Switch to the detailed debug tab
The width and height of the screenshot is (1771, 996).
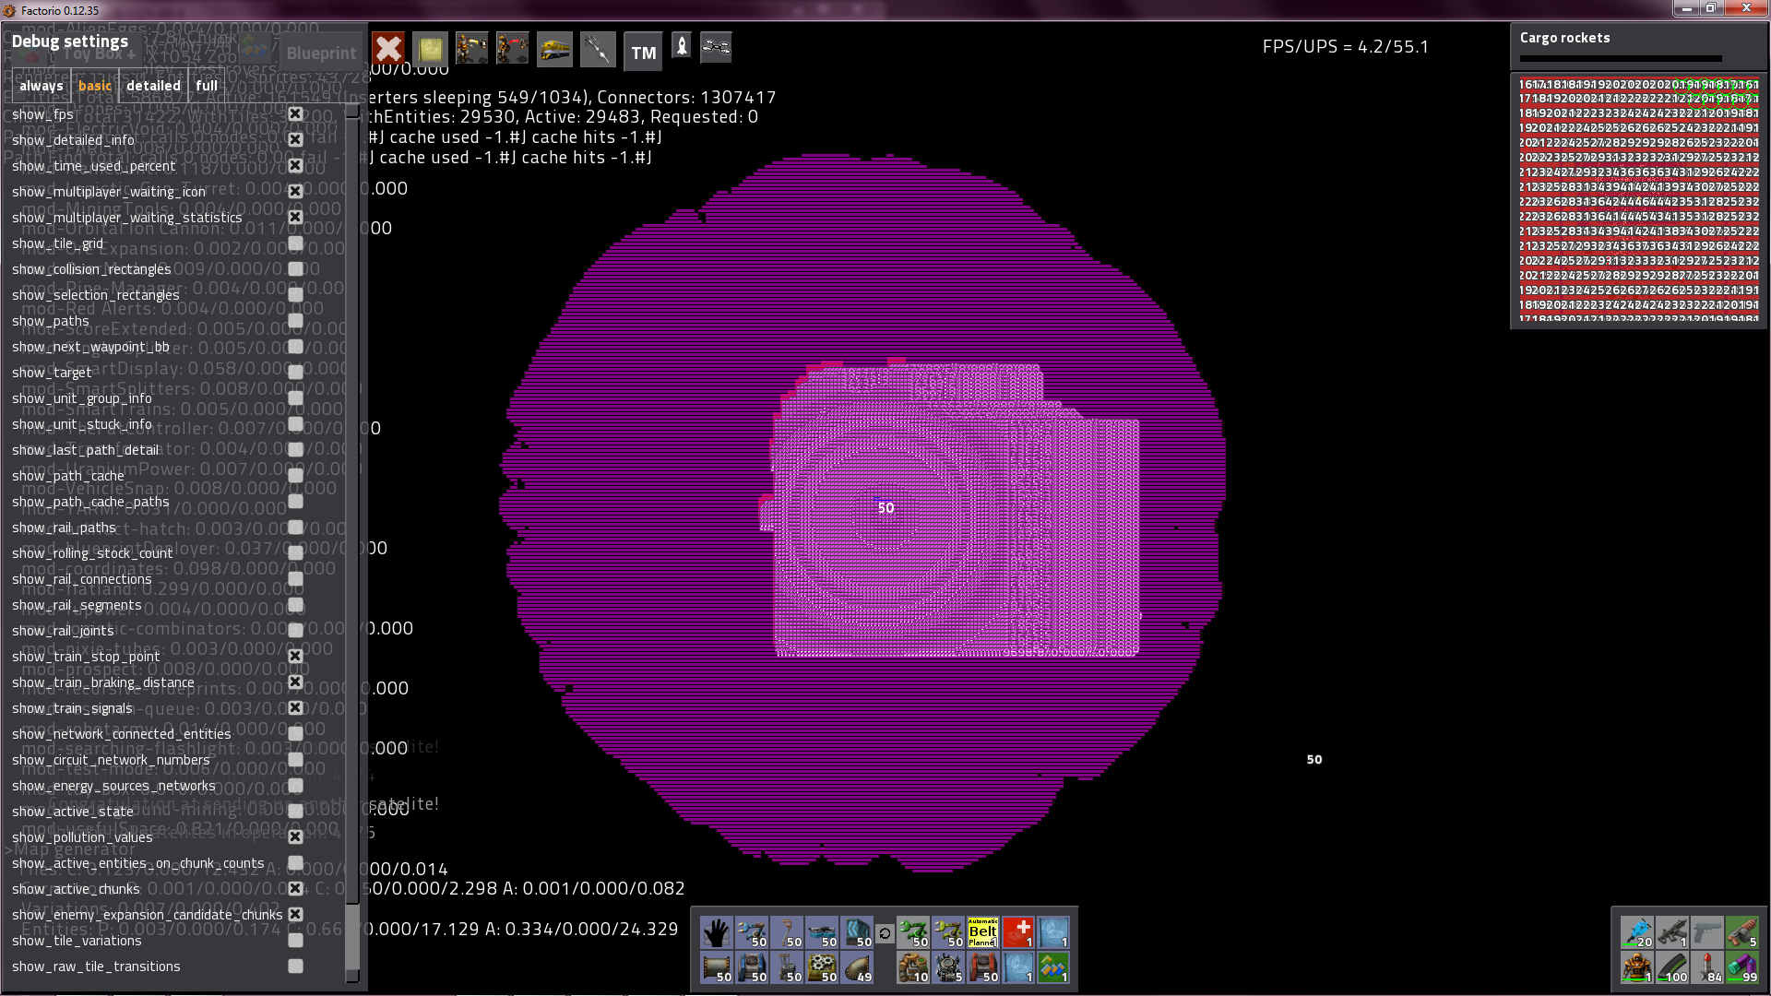click(153, 86)
